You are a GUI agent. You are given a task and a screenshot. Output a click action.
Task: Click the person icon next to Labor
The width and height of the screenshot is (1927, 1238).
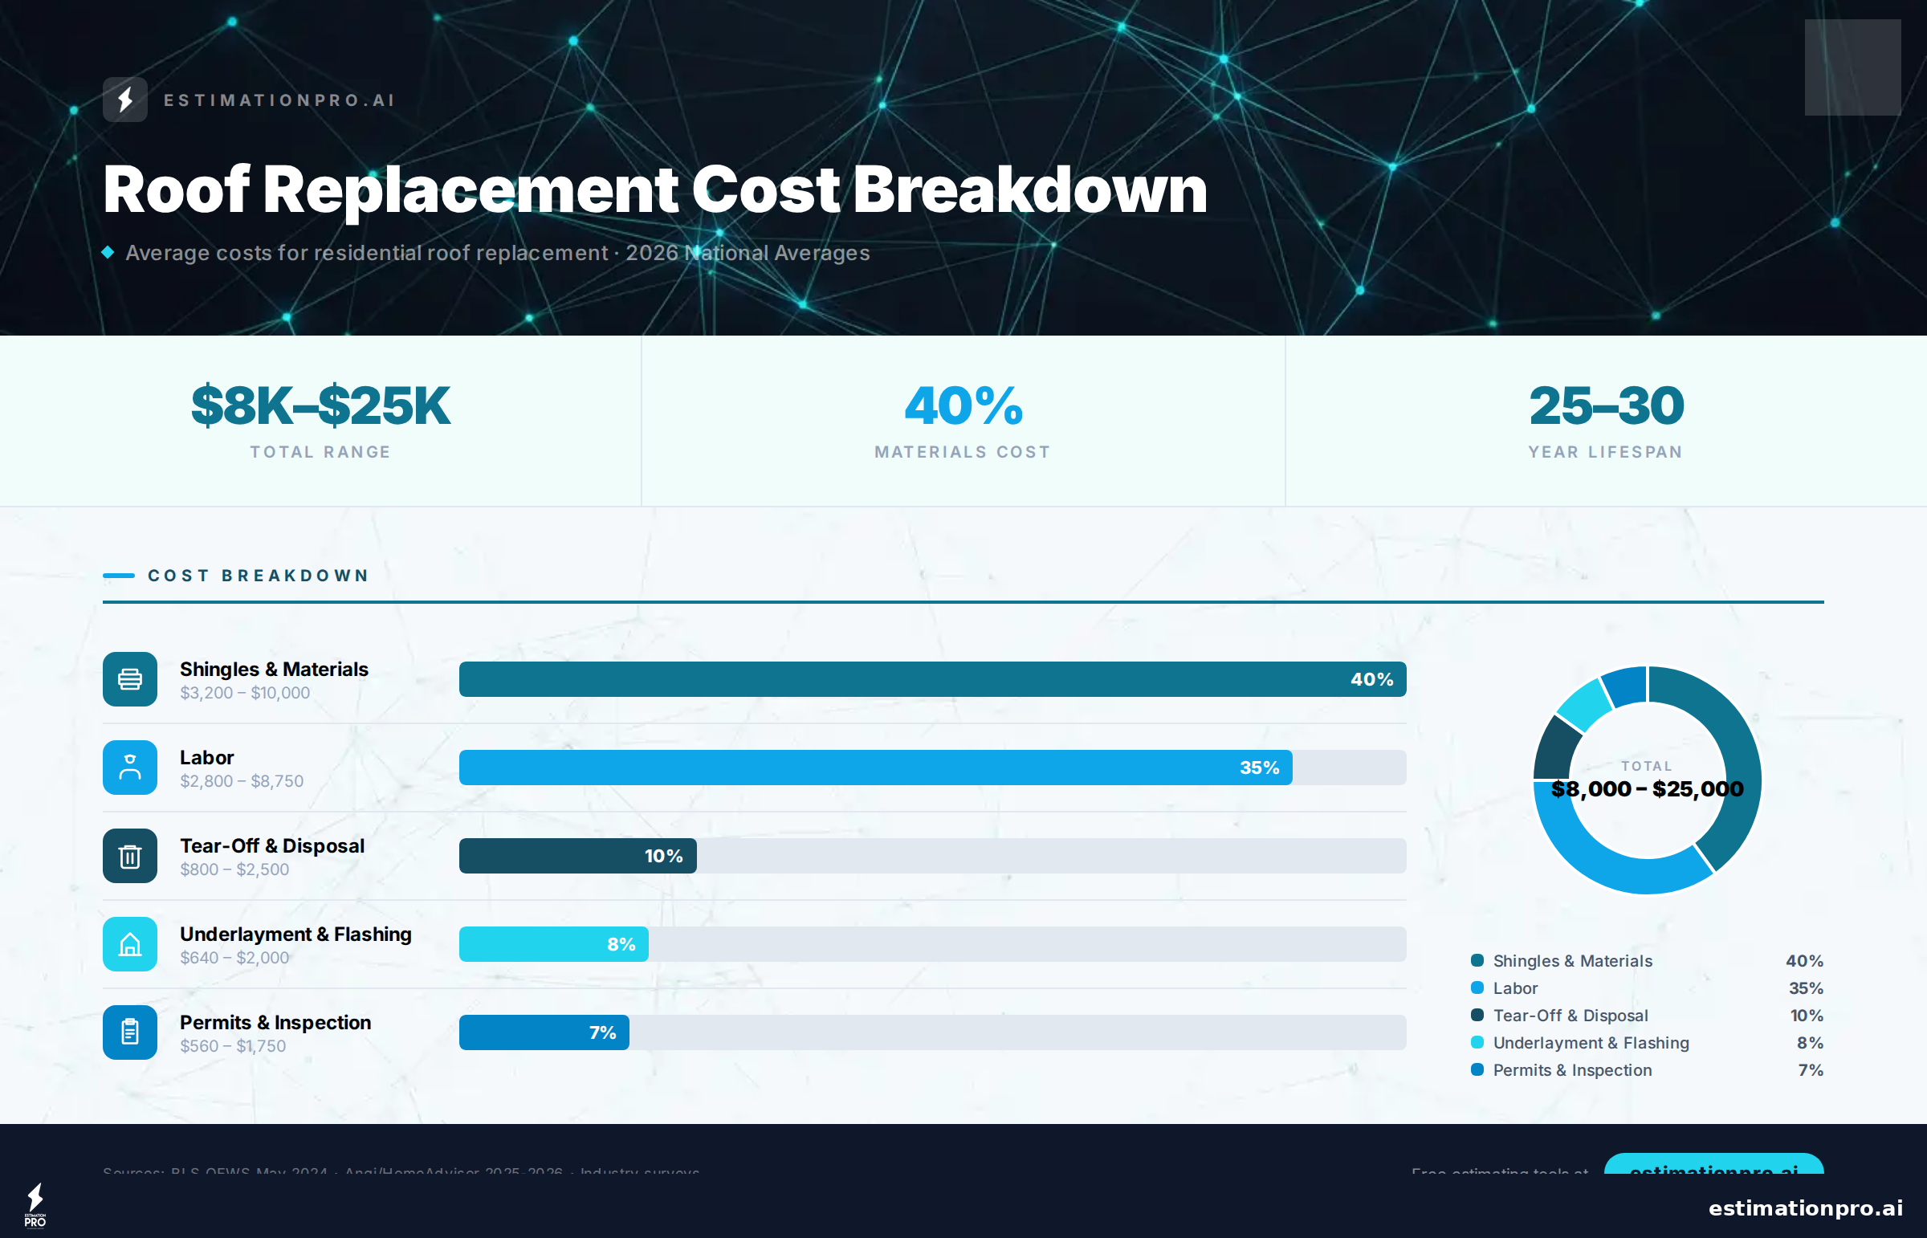point(129,768)
